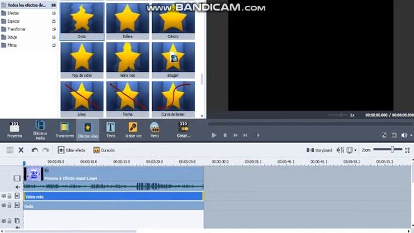Open the Biblioteca media section

pos(40,130)
